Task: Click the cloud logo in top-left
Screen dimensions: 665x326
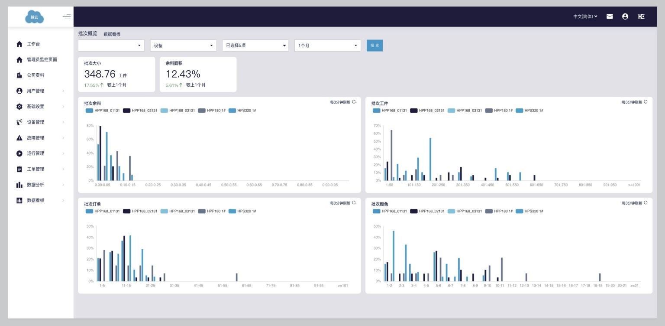Action: (34, 17)
